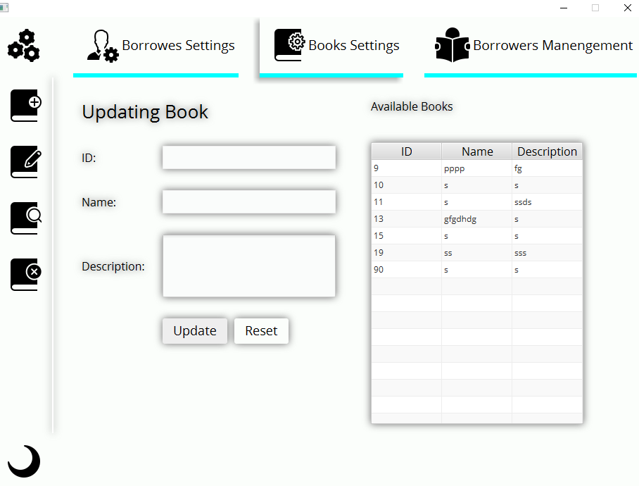Switch to Books Settings tab
The image size is (639, 486).
pyautogui.click(x=331, y=48)
